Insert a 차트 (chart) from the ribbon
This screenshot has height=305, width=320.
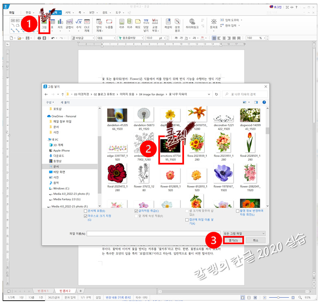60,24
